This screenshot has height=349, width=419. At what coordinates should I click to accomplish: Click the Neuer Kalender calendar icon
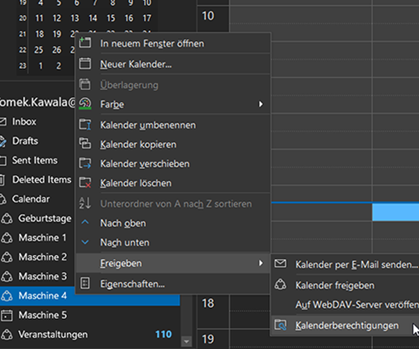[x=86, y=64]
